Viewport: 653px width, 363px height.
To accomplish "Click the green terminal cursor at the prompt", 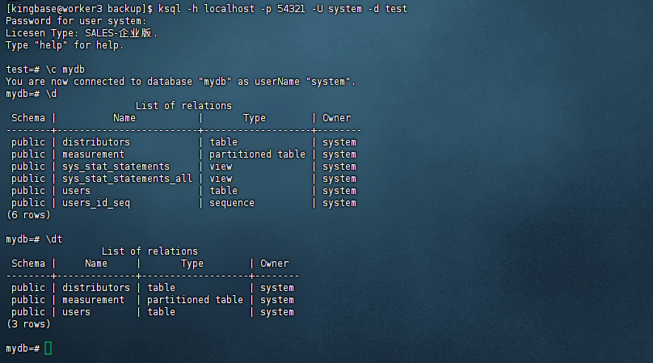I will (x=48, y=348).
